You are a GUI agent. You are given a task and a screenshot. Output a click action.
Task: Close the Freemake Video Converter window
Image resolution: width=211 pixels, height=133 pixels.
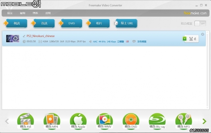point(206,5)
